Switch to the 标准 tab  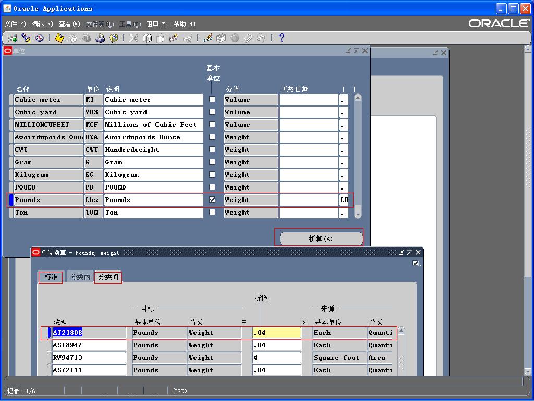click(51, 277)
